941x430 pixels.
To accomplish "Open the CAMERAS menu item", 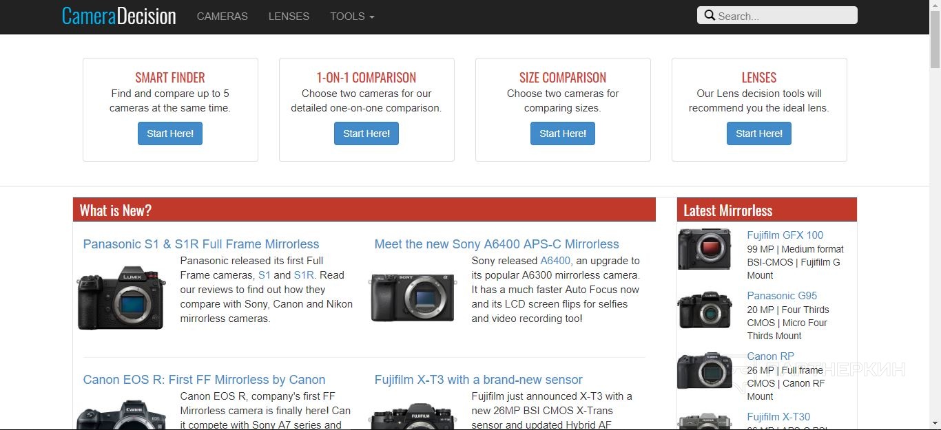I will (x=223, y=17).
